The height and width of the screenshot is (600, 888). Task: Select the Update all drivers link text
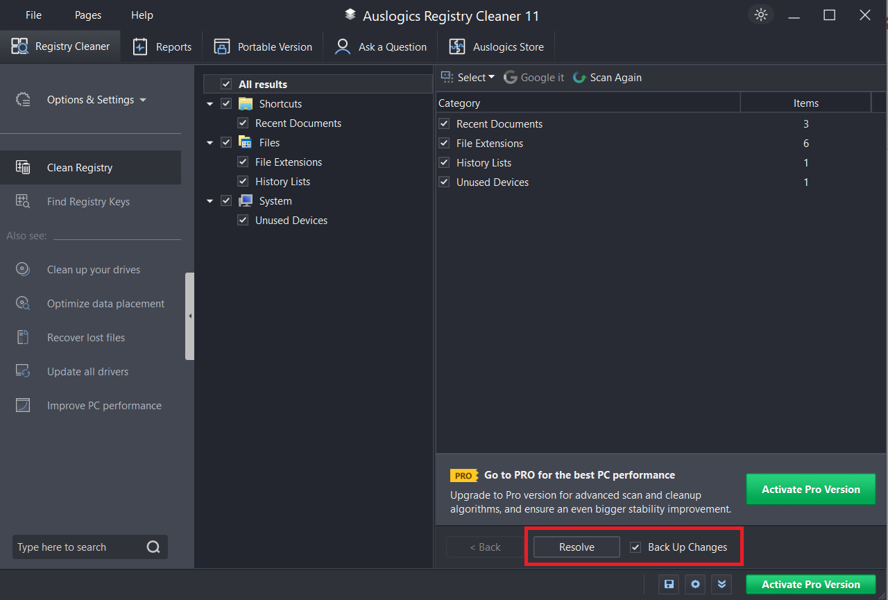click(x=87, y=371)
